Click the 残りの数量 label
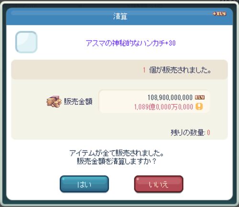The height and width of the screenshot is (207, 239). pyautogui.click(x=188, y=133)
